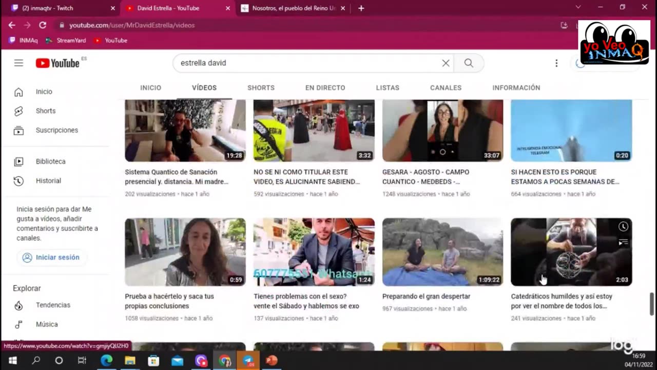Screen dimensions: 657x370
Task: Click the add-to-queue icon on Catedráticos thumbnail
Action: (623, 242)
